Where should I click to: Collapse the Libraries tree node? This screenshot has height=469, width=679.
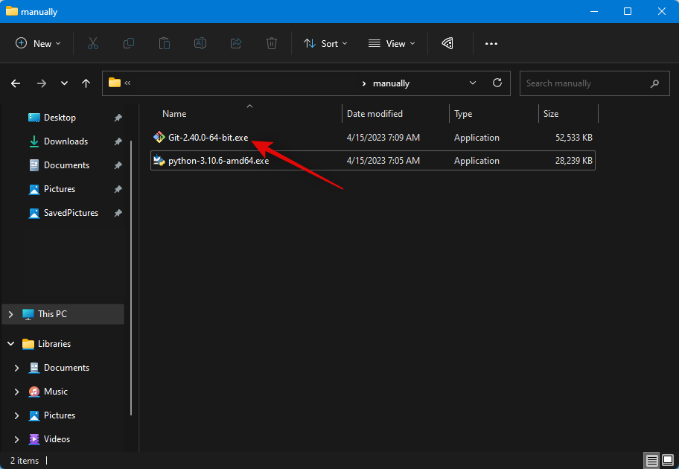coord(10,344)
